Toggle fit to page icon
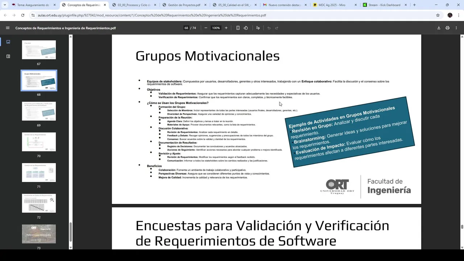 238,28
